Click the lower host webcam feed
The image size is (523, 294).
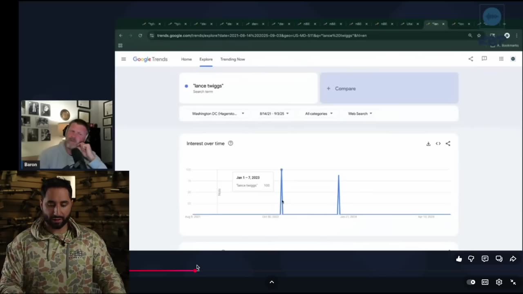(65, 232)
